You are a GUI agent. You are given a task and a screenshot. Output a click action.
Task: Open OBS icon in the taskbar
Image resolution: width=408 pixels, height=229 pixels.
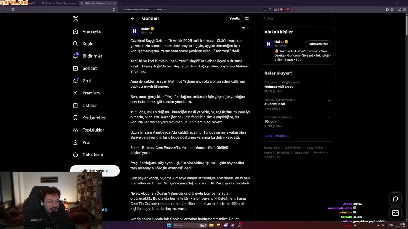tap(239, 225)
